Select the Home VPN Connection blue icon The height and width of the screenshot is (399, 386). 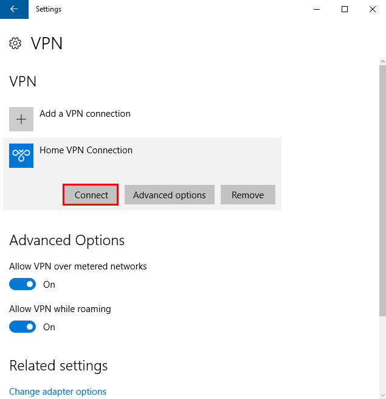[x=21, y=156]
